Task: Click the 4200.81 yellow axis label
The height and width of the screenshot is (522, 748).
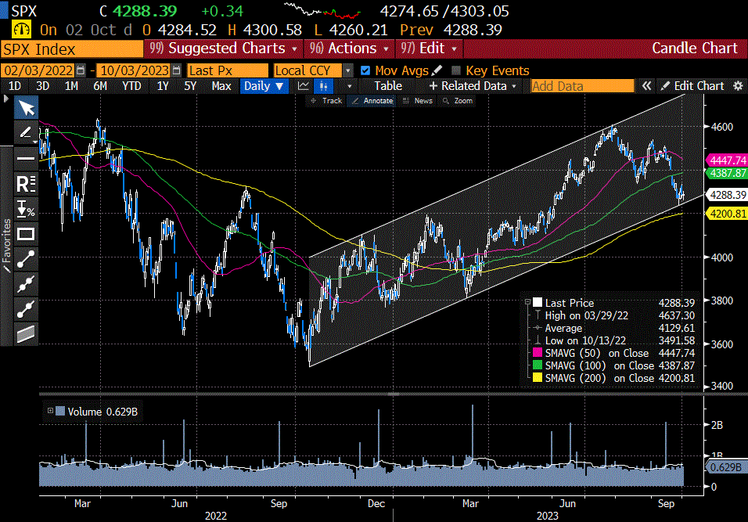Action: (727, 214)
